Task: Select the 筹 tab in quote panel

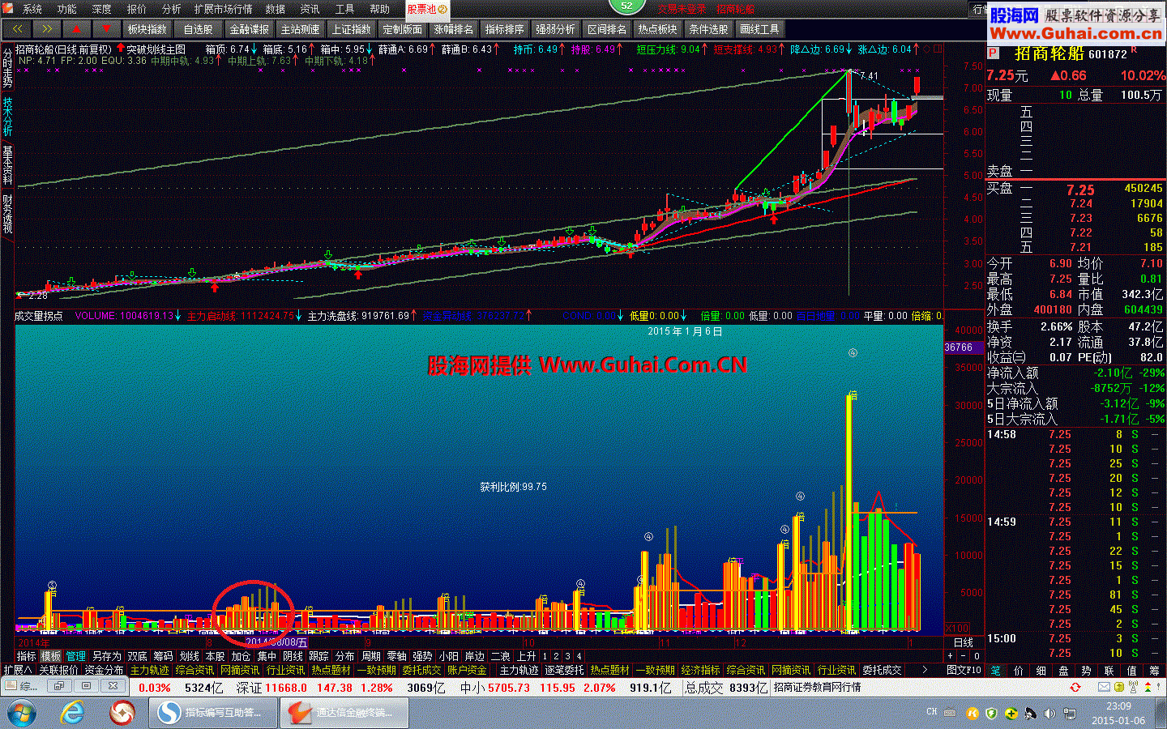Action: click(x=1154, y=670)
